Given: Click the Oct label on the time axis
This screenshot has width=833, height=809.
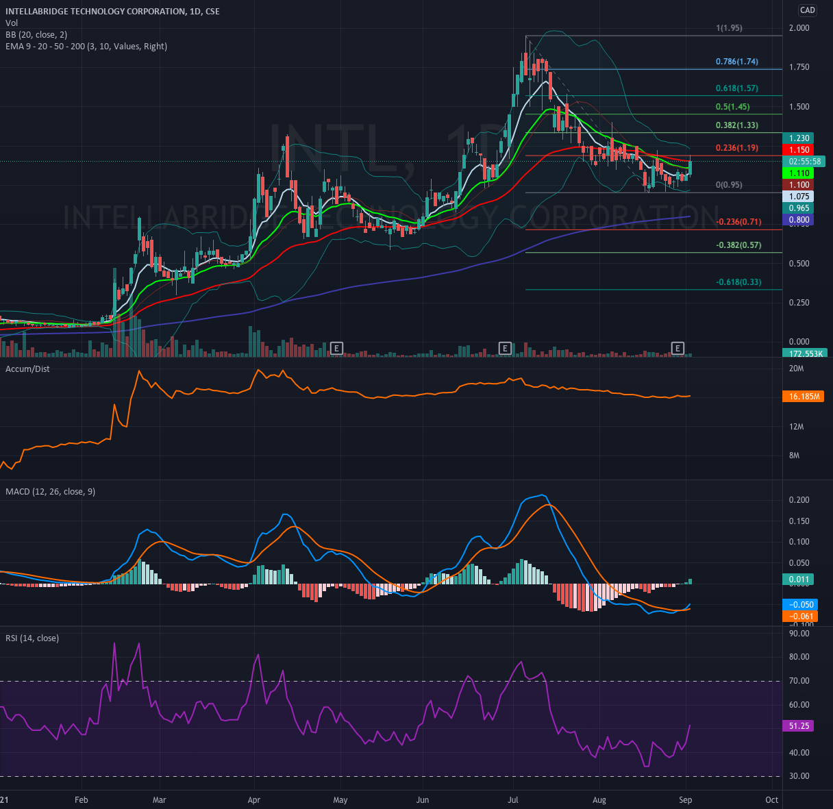Looking at the screenshot, I should pyautogui.click(x=772, y=800).
